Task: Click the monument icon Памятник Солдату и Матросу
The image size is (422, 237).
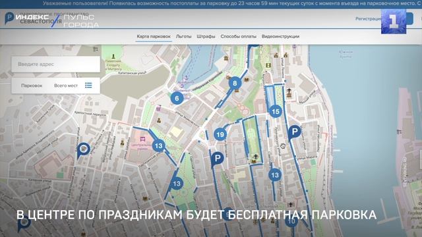Action: click(113, 56)
